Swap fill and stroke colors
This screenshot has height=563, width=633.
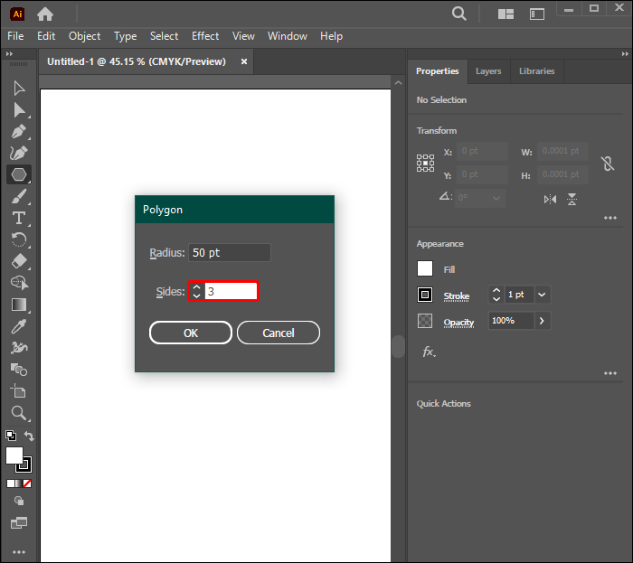[29, 436]
